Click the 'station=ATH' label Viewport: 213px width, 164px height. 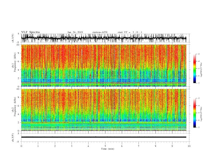[100, 32]
